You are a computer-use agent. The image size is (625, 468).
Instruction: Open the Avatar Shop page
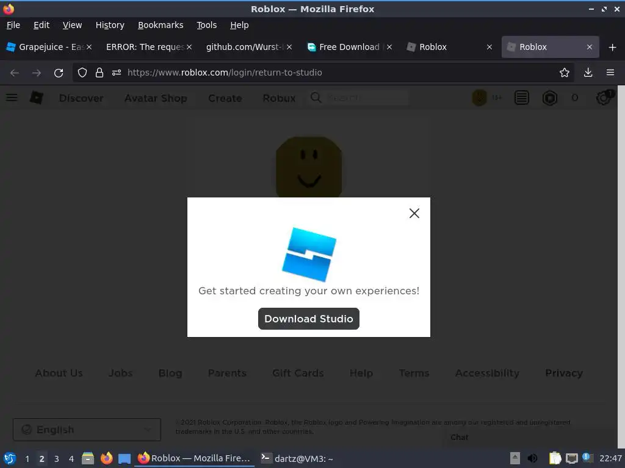(x=156, y=98)
